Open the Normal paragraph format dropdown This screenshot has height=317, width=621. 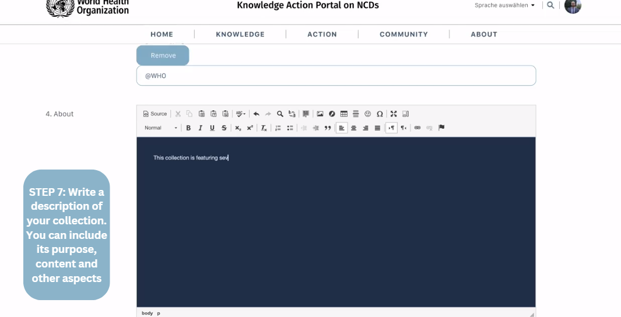(161, 128)
